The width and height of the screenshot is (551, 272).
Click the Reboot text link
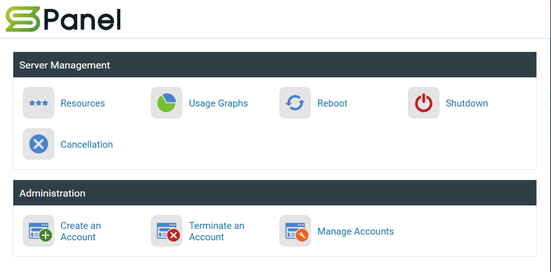tap(332, 103)
